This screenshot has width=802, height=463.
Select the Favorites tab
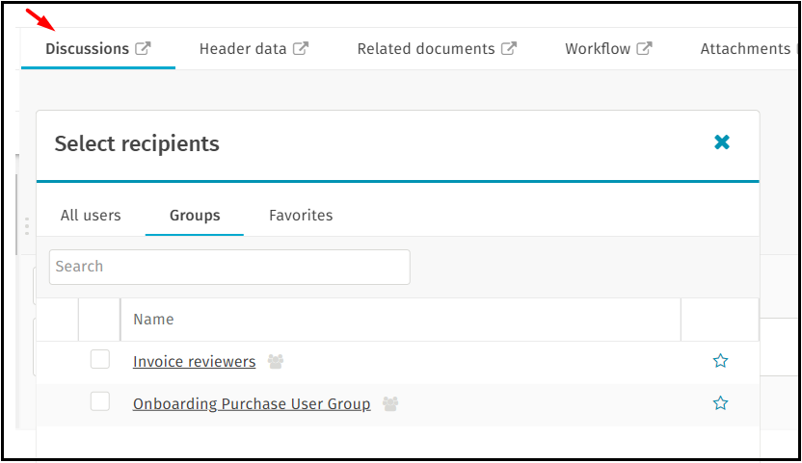301,216
